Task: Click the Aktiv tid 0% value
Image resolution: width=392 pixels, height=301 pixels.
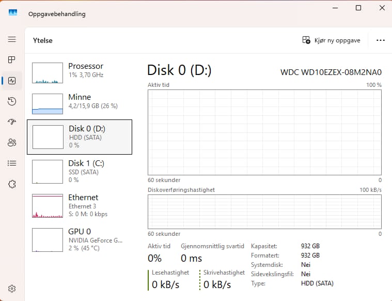Action: [x=154, y=258]
